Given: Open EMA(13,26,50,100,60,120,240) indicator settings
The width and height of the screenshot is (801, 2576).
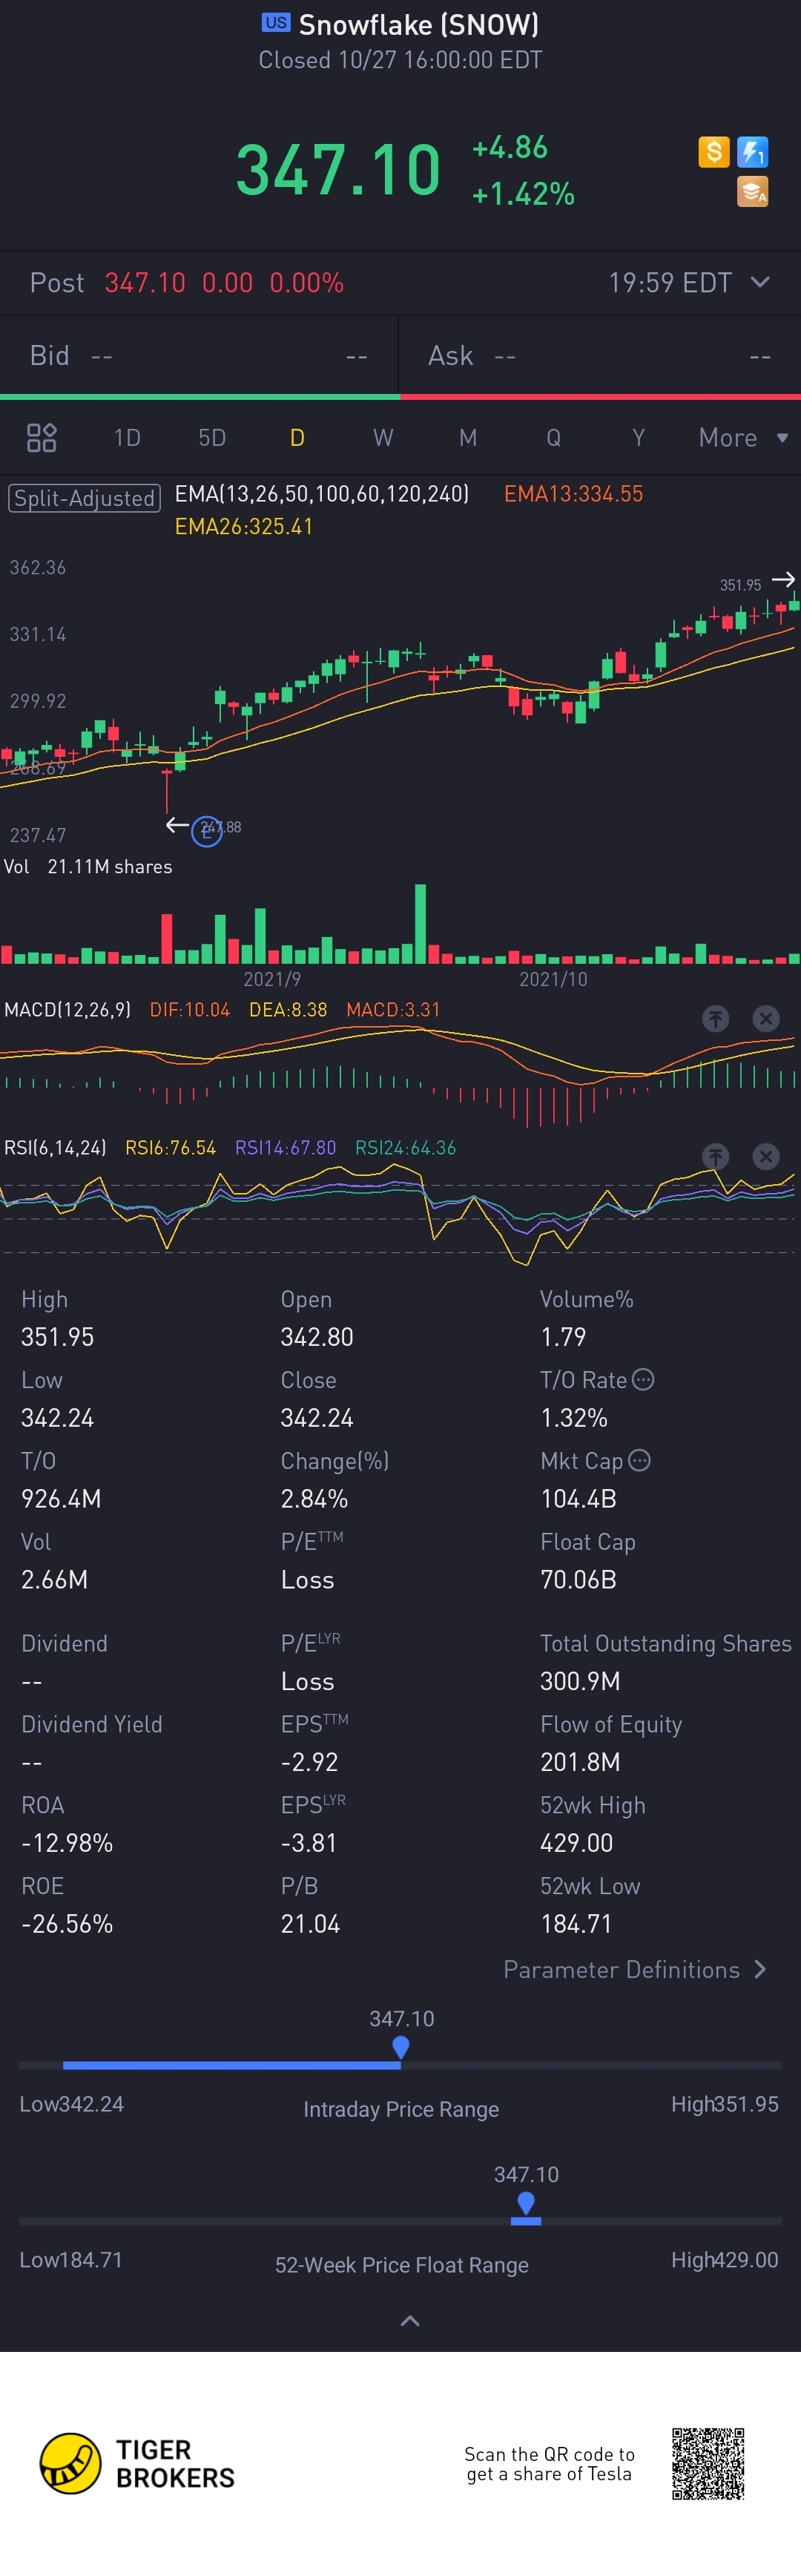Looking at the screenshot, I should (322, 493).
